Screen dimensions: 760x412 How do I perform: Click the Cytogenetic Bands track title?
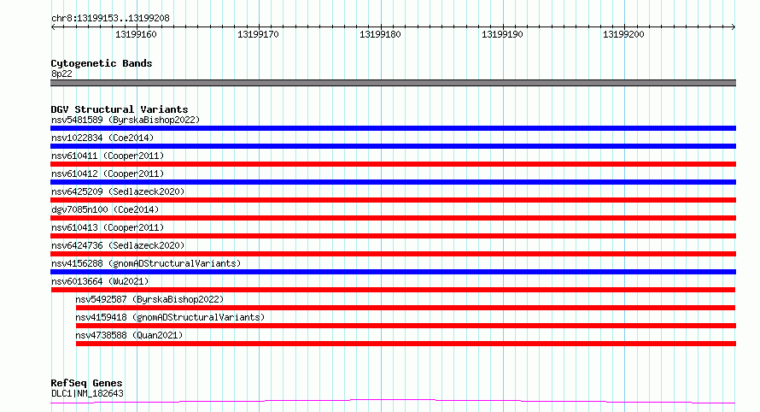coord(102,63)
